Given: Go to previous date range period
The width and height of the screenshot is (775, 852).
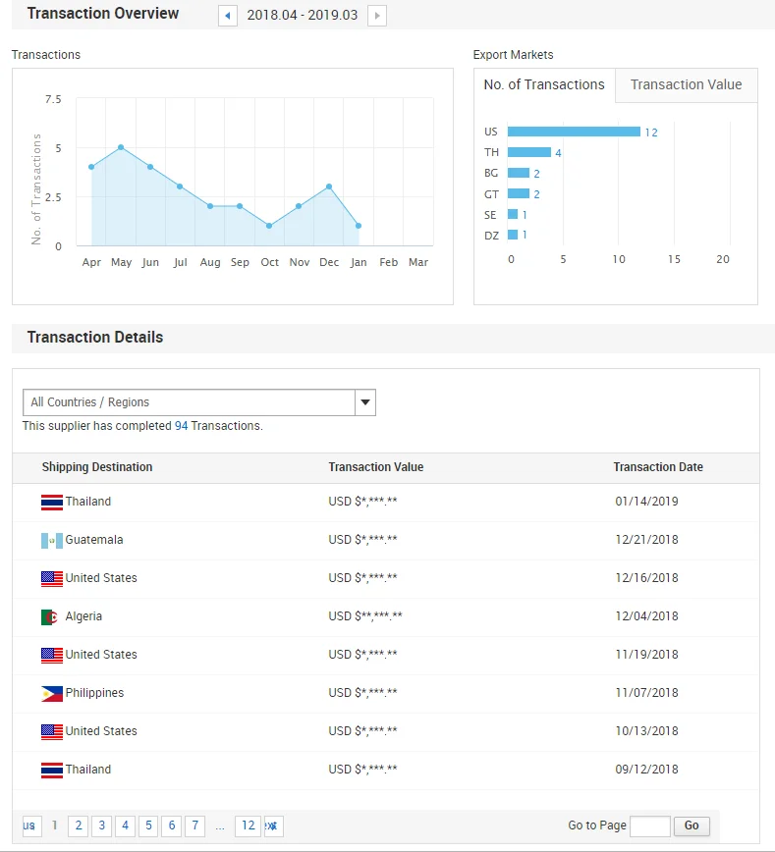Looking at the screenshot, I should coord(228,16).
